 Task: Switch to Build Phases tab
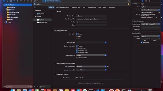click(102, 7)
